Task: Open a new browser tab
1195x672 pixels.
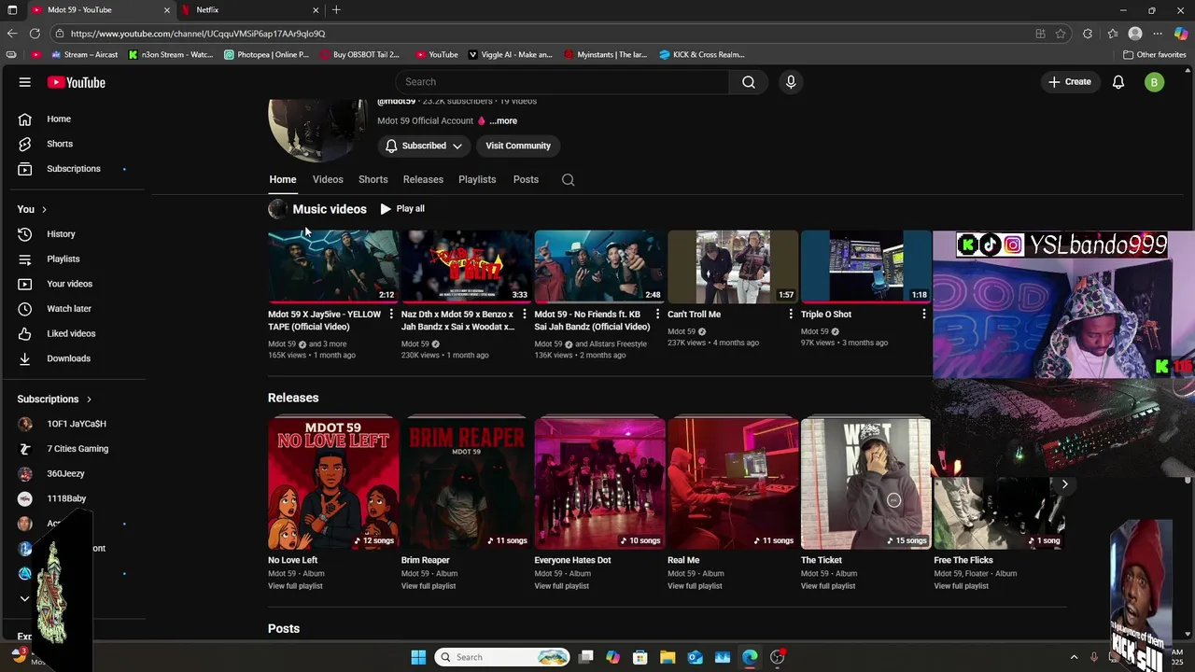Action: (x=336, y=10)
